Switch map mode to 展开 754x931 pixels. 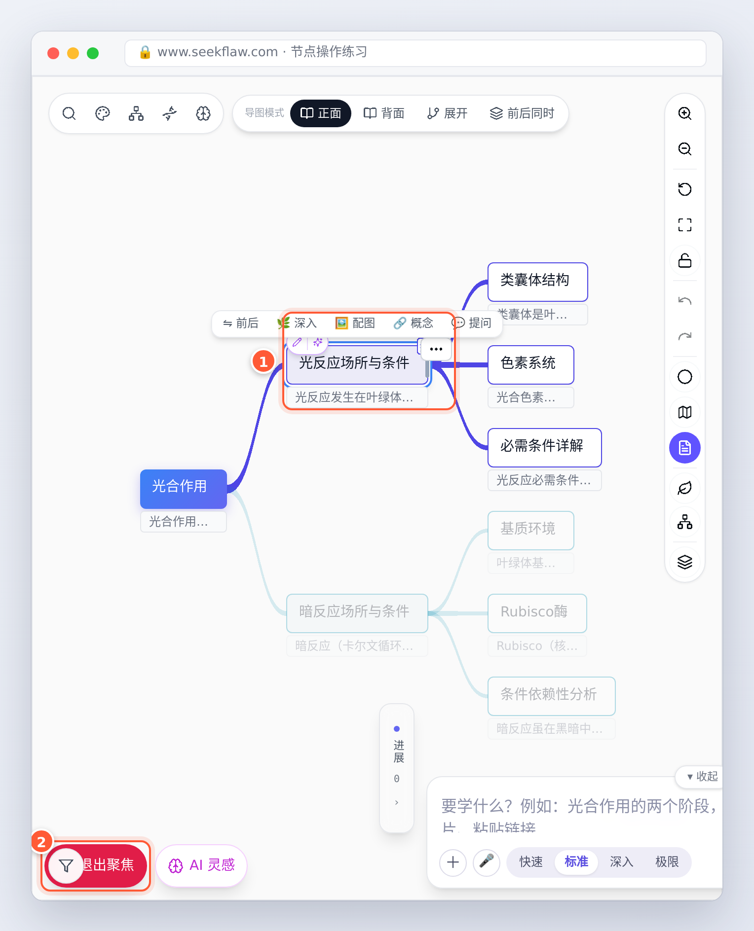447,113
